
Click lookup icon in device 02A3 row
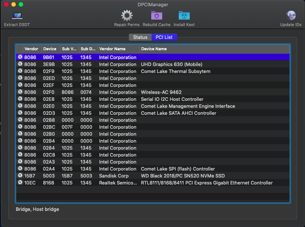coord(20,161)
